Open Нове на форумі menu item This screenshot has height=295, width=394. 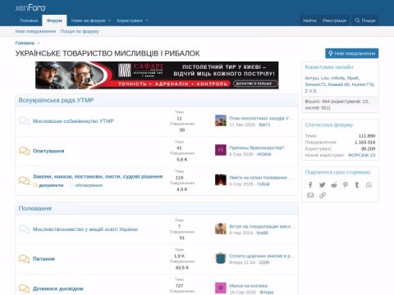88,20
